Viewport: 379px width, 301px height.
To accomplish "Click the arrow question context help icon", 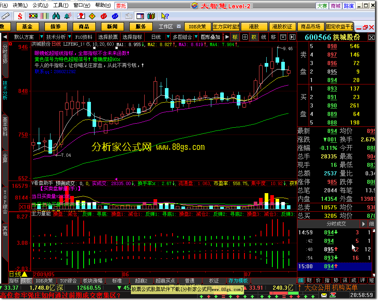I will click(x=165, y=16).
